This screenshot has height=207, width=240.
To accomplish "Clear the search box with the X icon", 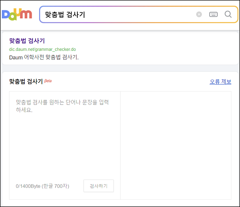I will (199, 14).
